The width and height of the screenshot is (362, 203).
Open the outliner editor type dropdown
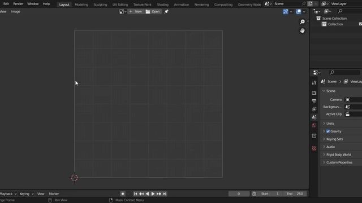(x=317, y=11)
